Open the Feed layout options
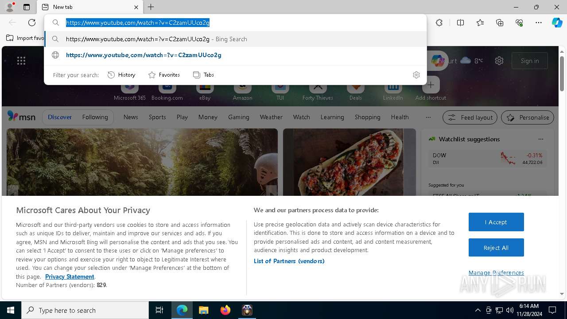The width and height of the screenshot is (567, 319). (470, 117)
